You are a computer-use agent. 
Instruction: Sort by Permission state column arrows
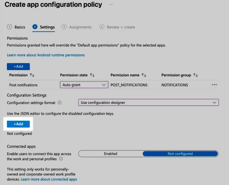(x=92, y=75)
